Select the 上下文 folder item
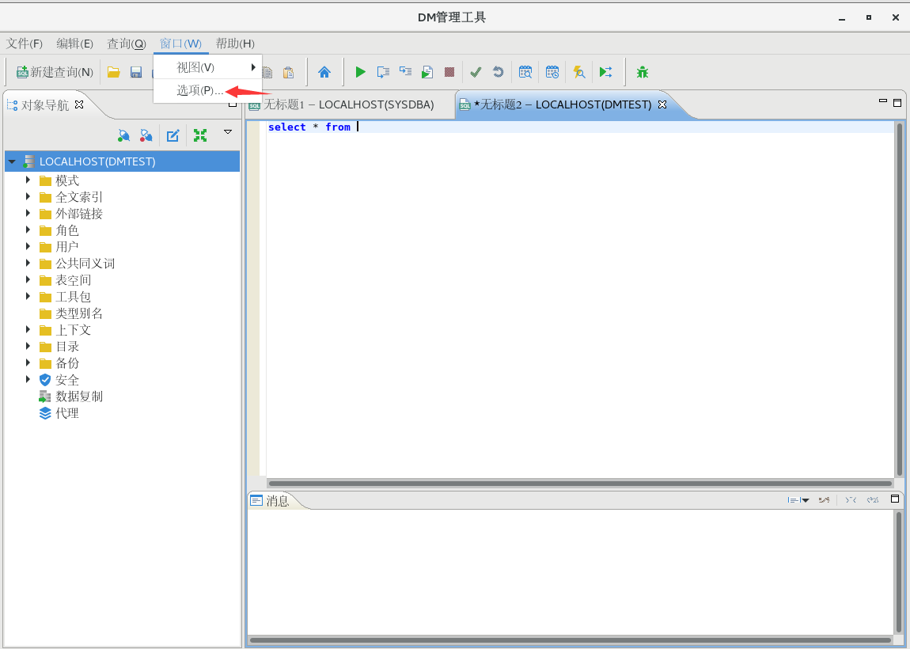 click(65, 330)
